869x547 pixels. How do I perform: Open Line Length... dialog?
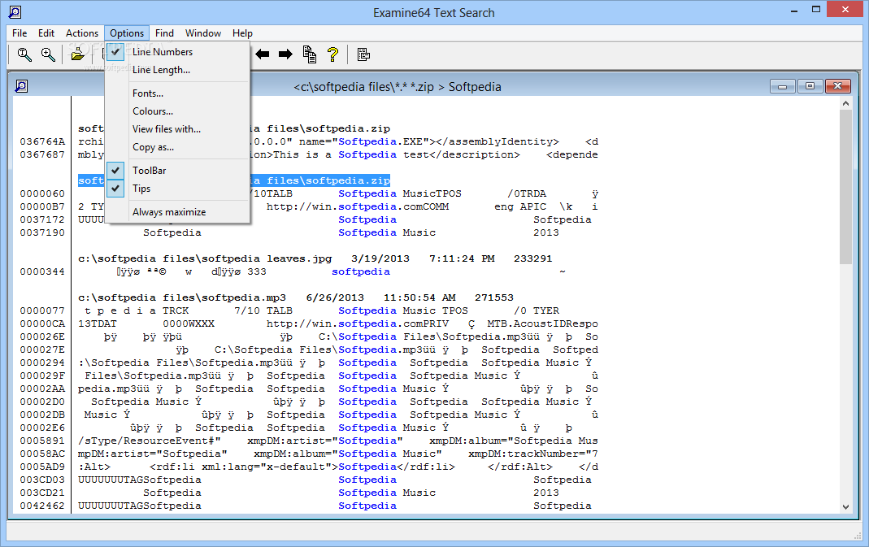point(177,70)
